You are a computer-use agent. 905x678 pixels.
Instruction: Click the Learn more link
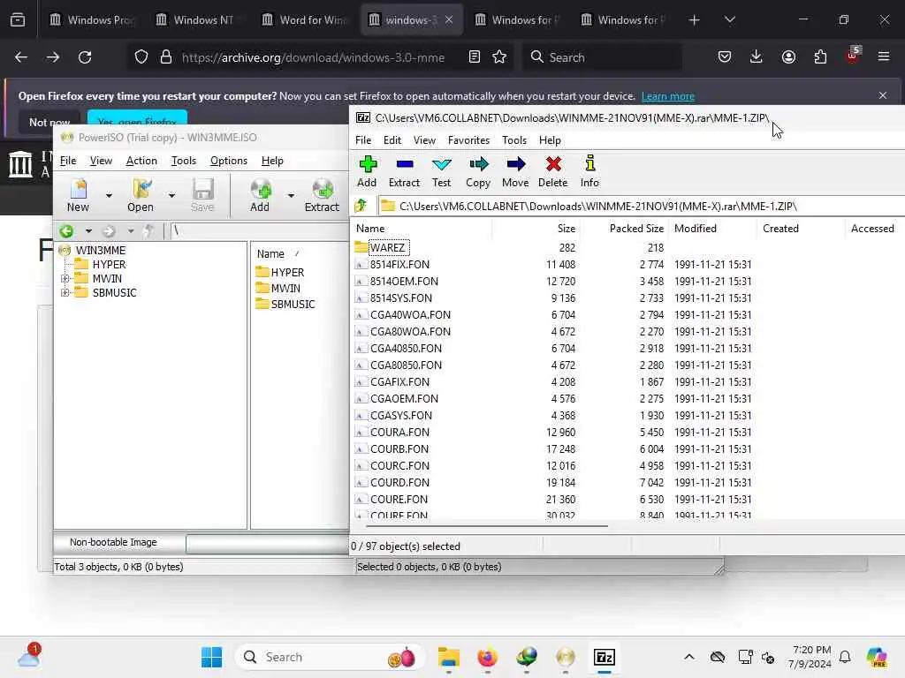click(668, 96)
